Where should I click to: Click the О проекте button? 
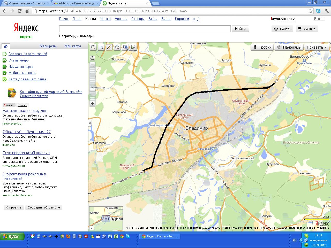pos(14,207)
